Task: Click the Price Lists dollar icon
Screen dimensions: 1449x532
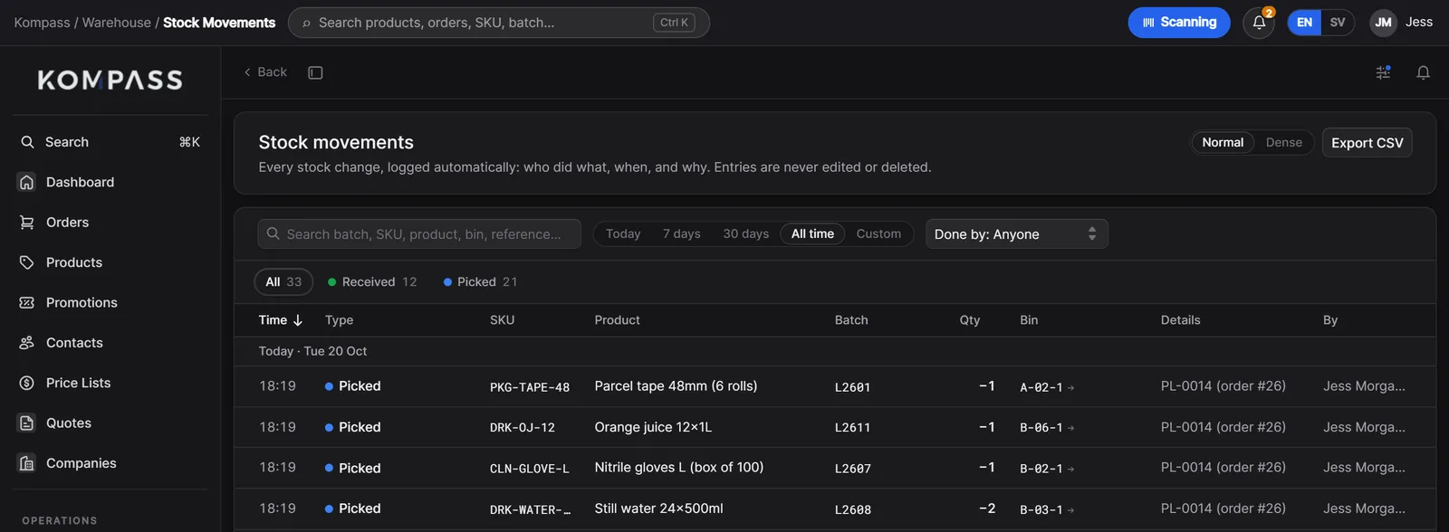Action: [27, 383]
